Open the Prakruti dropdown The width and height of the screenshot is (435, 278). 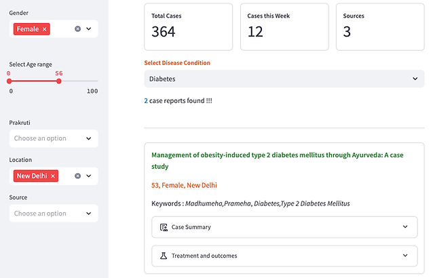54,138
